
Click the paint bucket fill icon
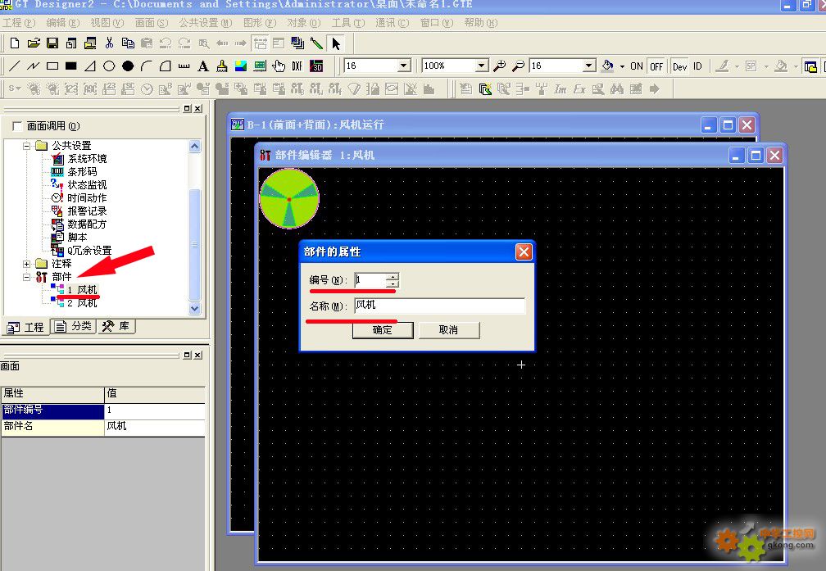608,66
